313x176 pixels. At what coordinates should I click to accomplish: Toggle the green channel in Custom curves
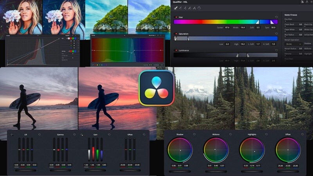pos(73,38)
